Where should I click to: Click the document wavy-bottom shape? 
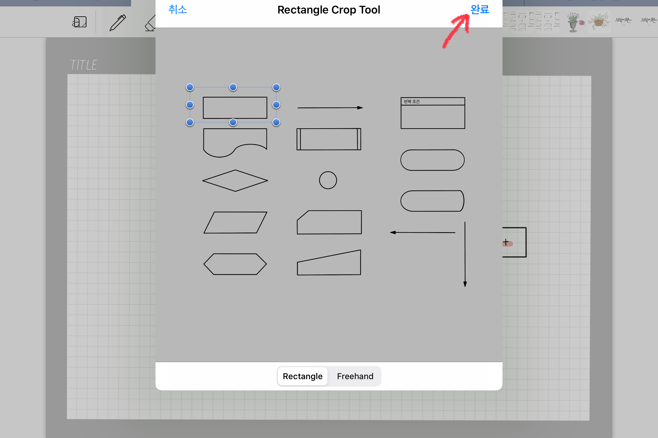point(235,141)
